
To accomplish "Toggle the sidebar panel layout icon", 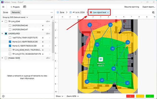I will click(x=25, y=7).
